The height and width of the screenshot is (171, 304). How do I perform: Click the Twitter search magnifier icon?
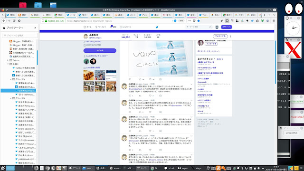[210, 27]
